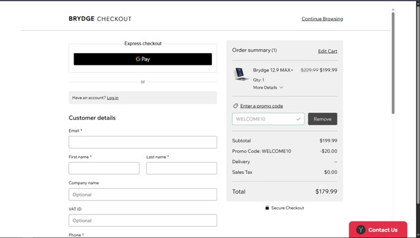Click the Delivery row label
The width and height of the screenshot is (420, 238).
(x=241, y=162)
